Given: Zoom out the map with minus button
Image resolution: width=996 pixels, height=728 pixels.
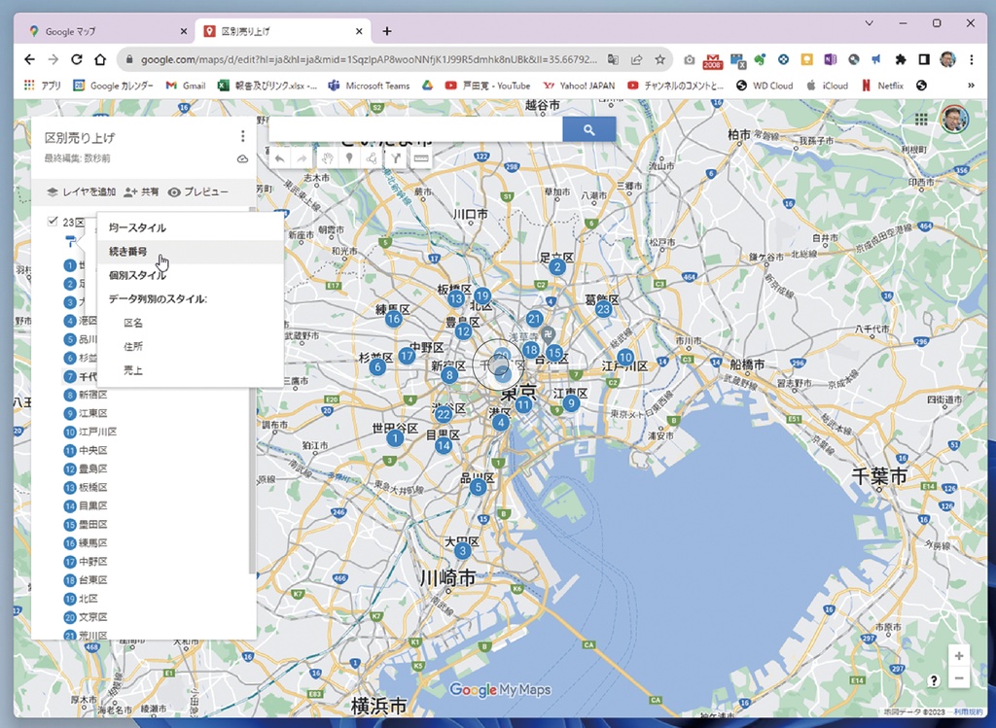Looking at the screenshot, I should 959,677.
